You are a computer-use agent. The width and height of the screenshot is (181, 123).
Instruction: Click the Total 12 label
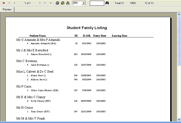119,3
